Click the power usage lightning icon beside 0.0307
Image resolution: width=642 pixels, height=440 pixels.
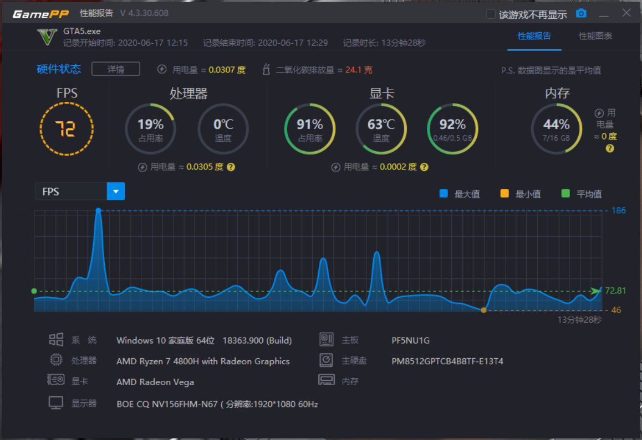162,69
